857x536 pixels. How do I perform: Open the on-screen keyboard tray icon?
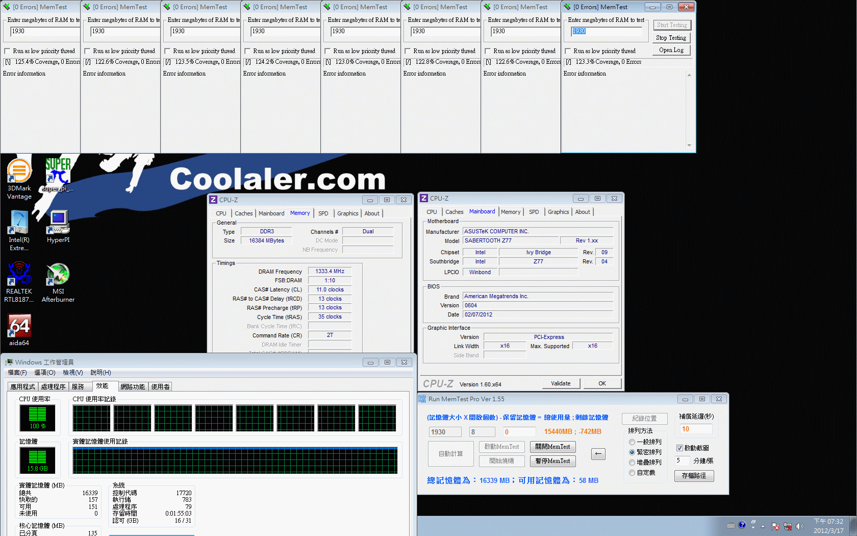(731, 525)
